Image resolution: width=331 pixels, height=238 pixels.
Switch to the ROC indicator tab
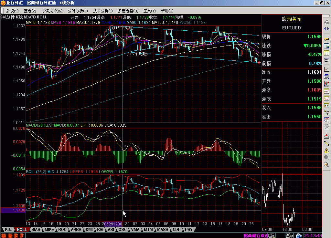tap(62, 230)
